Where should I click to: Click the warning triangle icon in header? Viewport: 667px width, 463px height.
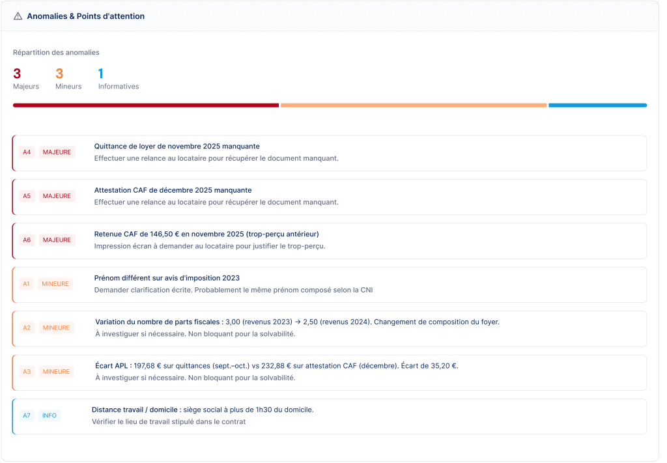[18, 16]
